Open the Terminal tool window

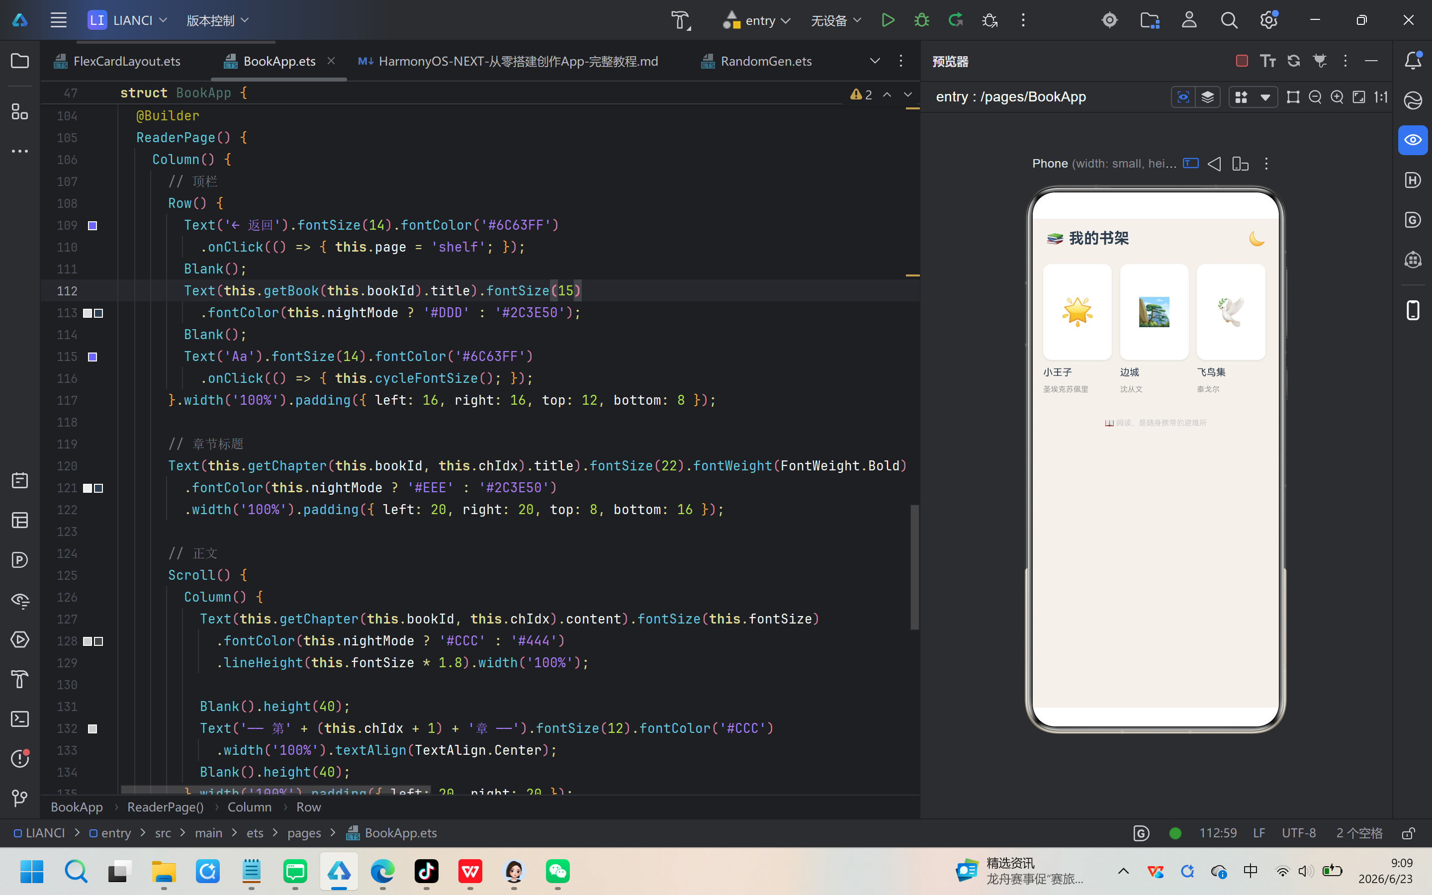[x=20, y=719]
